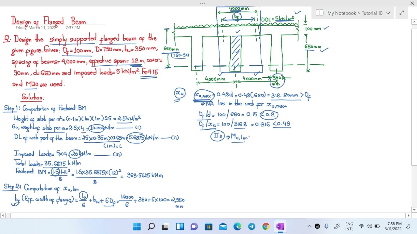417x234 pixels.
Task: Switch the ENG INTL input language
Action: (x=349, y=226)
